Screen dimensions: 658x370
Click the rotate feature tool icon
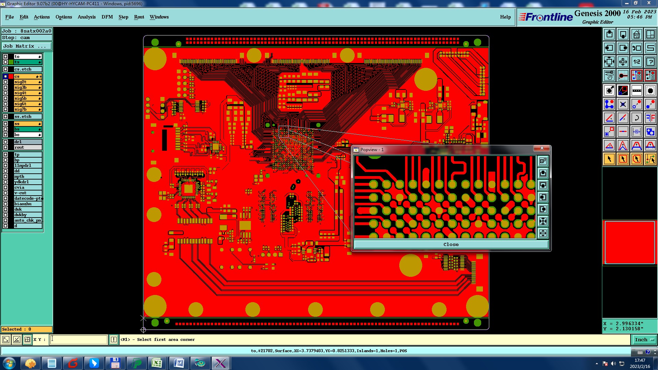coord(636,118)
